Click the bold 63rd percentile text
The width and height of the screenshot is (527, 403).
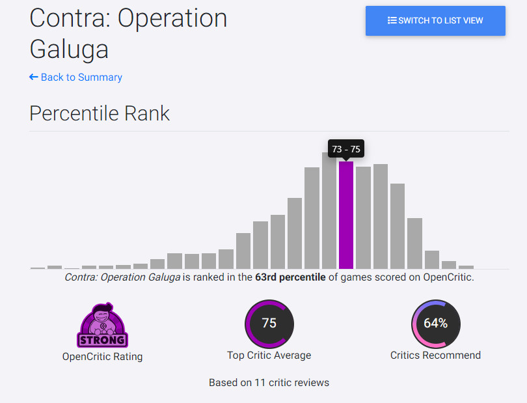pyautogui.click(x=290, y=277)
